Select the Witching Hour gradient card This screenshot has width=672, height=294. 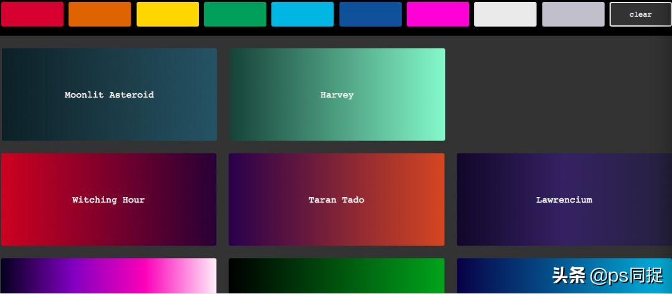[x=109, y=200]
